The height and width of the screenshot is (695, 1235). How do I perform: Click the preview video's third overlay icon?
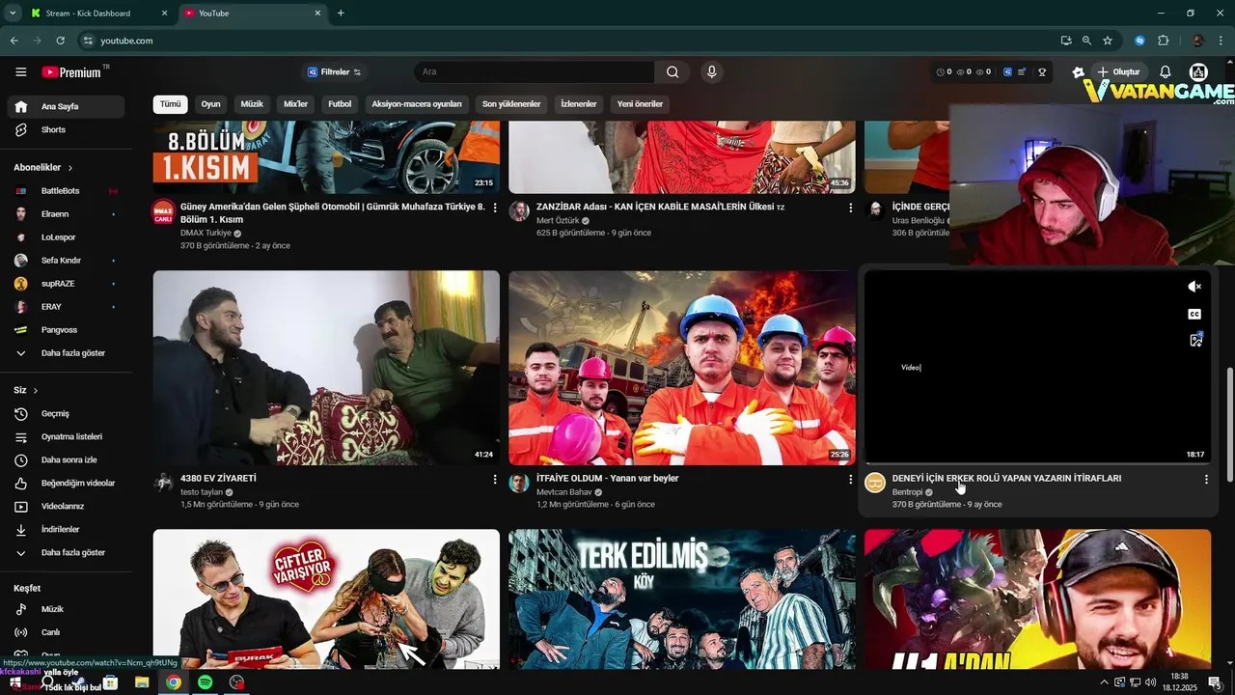[1195, 340]
